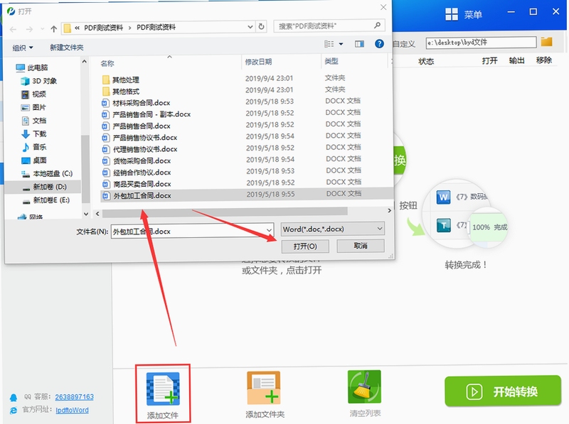569x424 pixels.
Task: Select 此电脑 in navigation pane
Action: point(32,67)
